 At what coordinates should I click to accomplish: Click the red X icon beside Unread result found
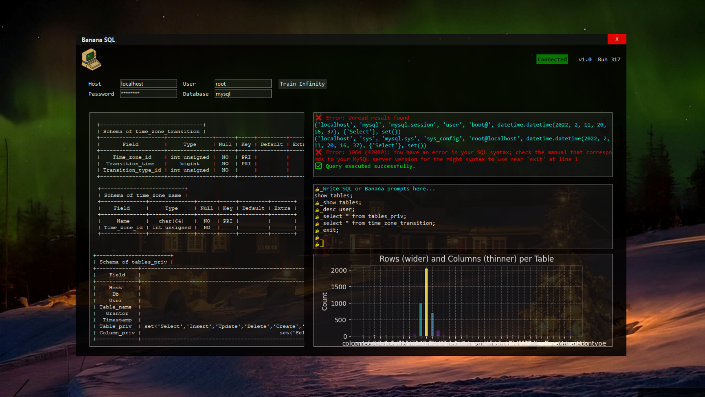318,118
